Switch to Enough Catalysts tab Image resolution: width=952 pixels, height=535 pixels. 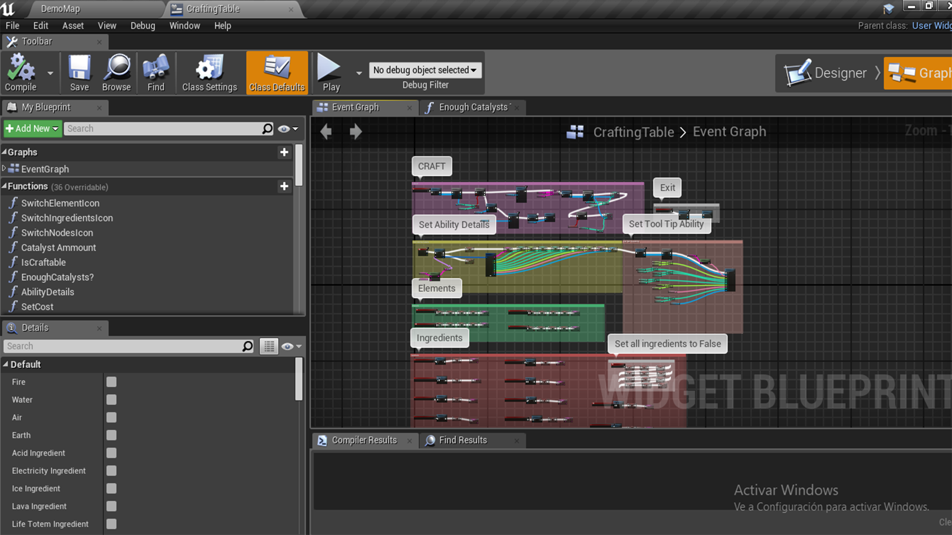pyautogui.click(x=472, y=107)
